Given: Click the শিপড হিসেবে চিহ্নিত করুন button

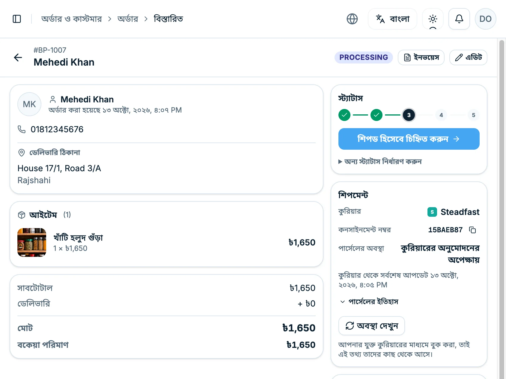Looking at the screenshot, I should pyautogui.click(x=409, y=139).
